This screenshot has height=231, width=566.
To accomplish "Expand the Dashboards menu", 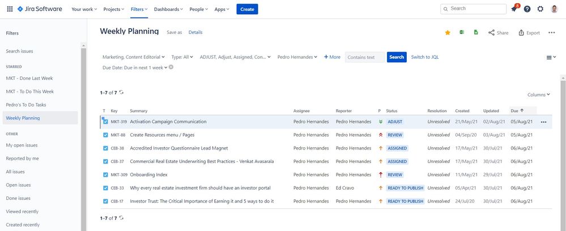I will point(168,10).
